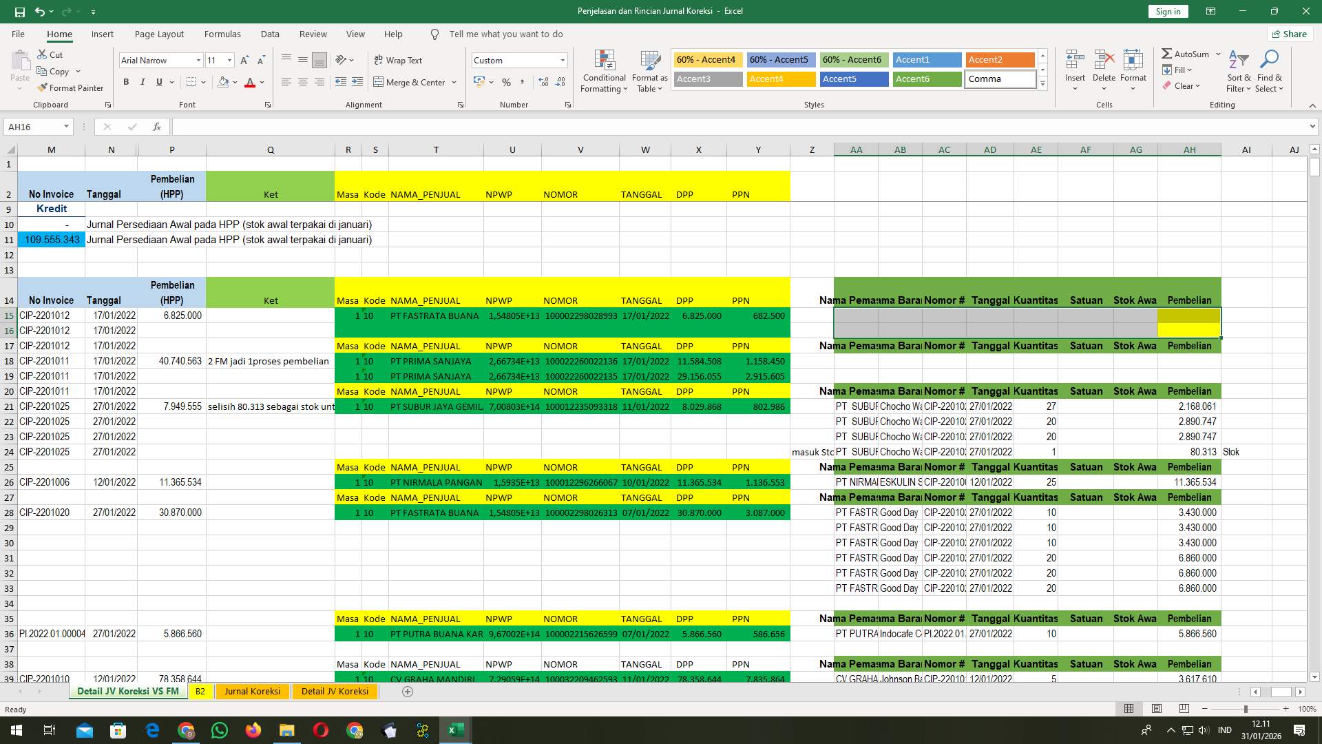
Task: Open Sort & Filter options
Action: pyautogui.click(x=1238, y=71)
